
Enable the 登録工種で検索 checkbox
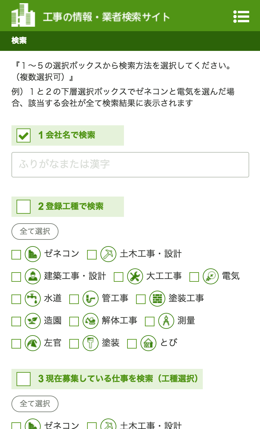click(x=24, y=207)
